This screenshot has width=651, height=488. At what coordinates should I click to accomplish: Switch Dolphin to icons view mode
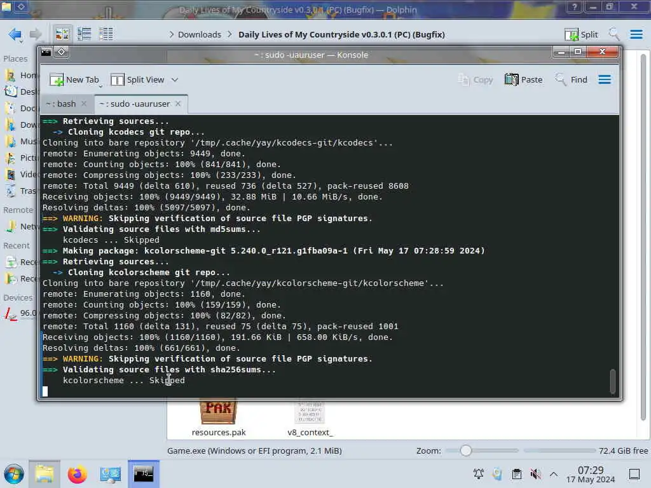pyautogui.click(x=62, y=34)
